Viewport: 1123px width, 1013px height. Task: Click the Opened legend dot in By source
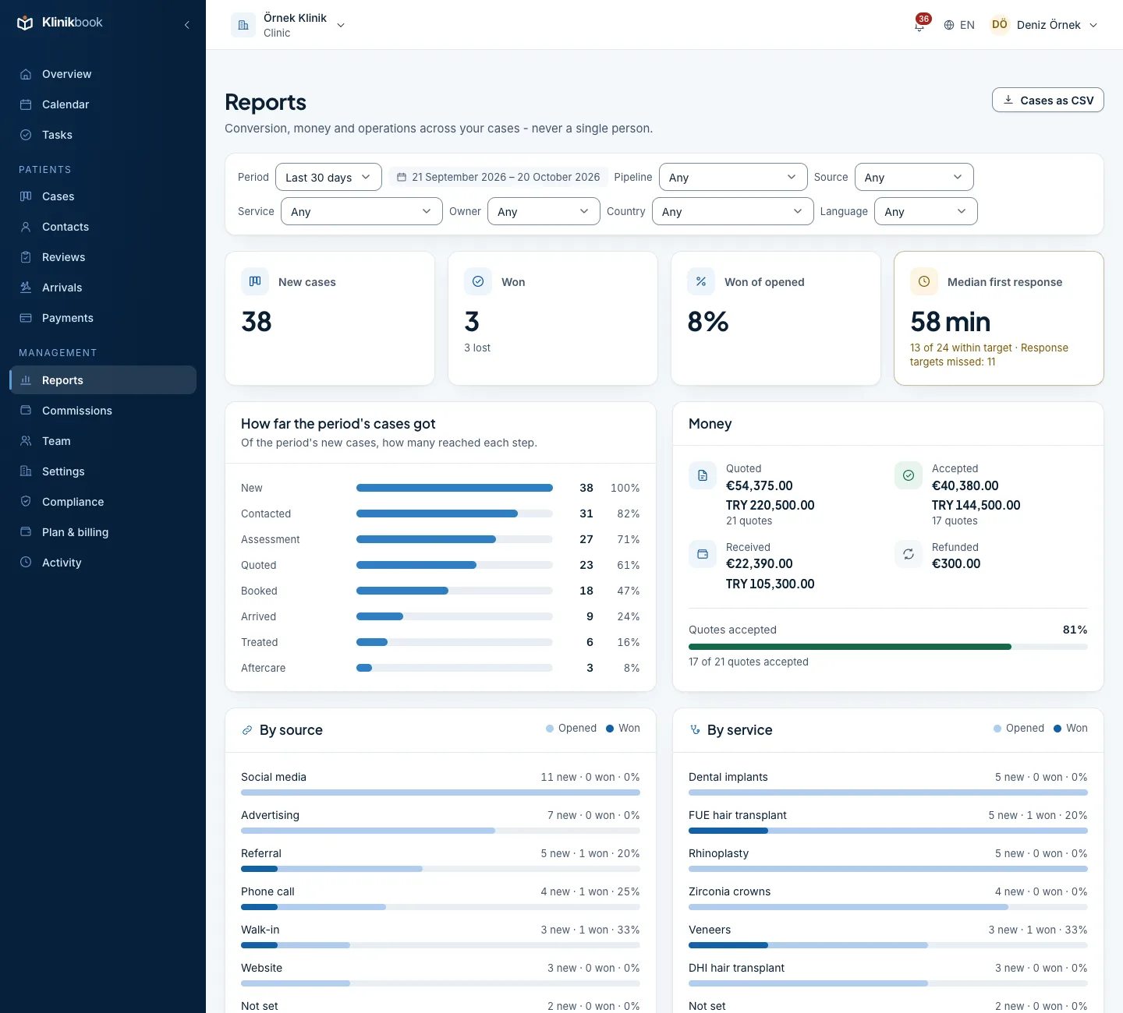550,729
